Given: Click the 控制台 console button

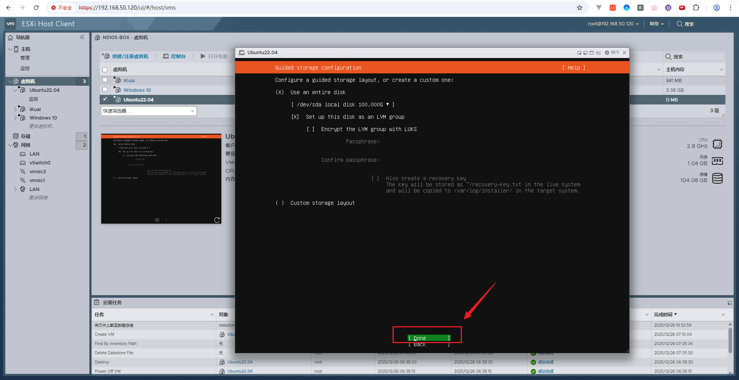Looking at the screenshot, I should pos(174,56).
